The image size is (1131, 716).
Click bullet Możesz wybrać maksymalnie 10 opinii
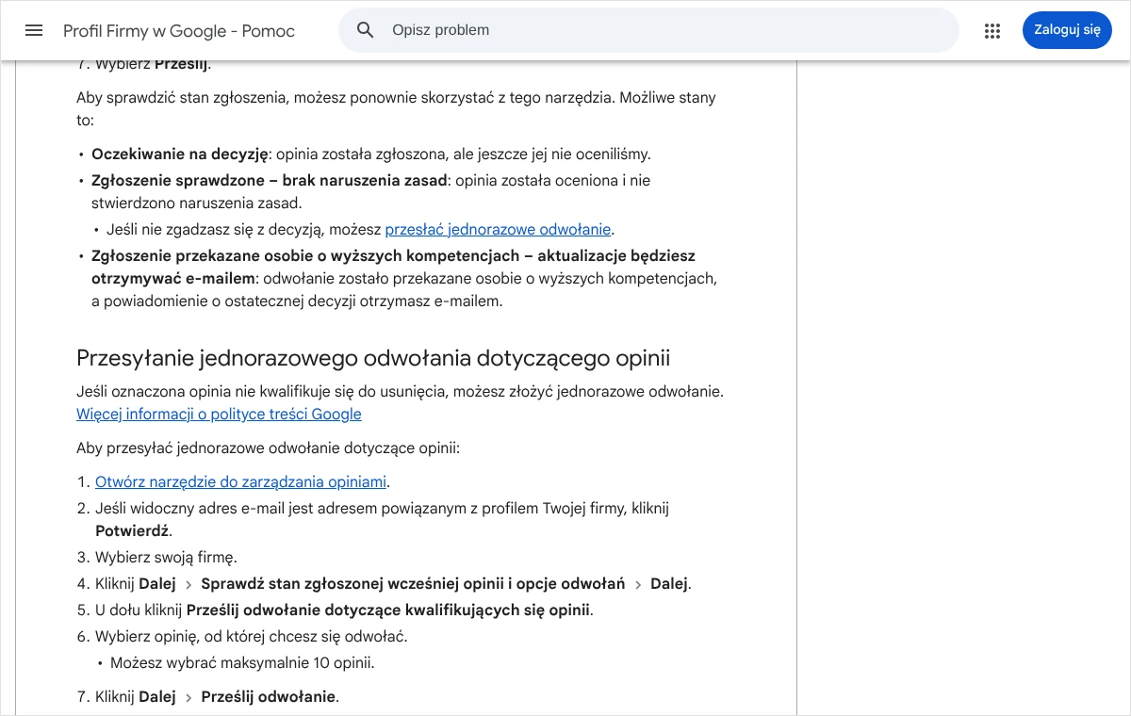(242, 662)
